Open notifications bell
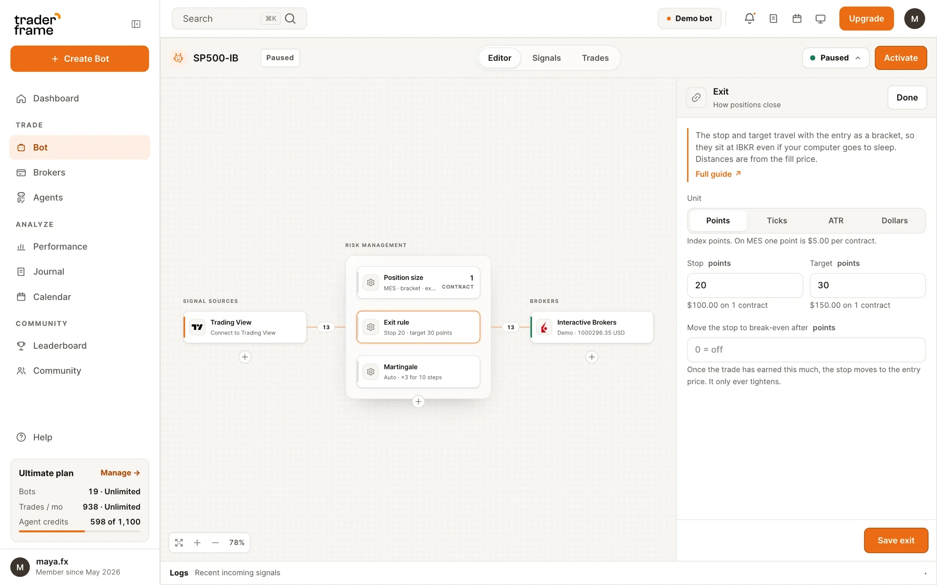 (x=749, y=18)
